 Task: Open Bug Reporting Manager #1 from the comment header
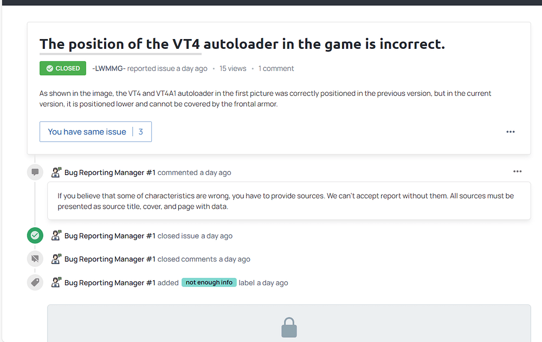coord(110,172)
